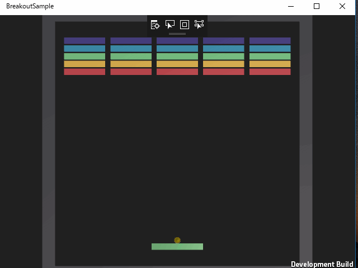Image resolution: width=358 pixels, height=268 pixels.
Task: Click the green brick in the center column
Action: pos(177,56)
